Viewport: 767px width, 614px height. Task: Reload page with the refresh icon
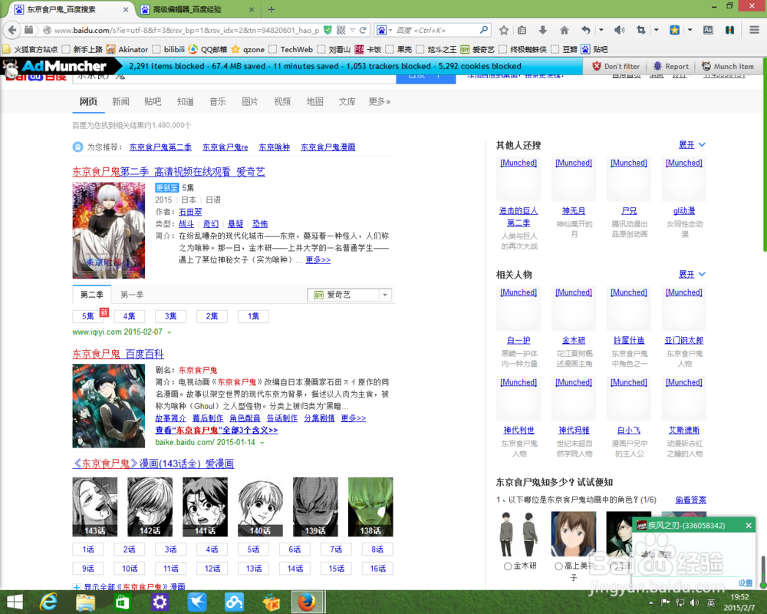click(363, 30)
